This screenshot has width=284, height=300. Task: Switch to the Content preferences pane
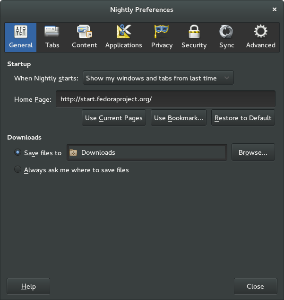[x=84, y=37]
